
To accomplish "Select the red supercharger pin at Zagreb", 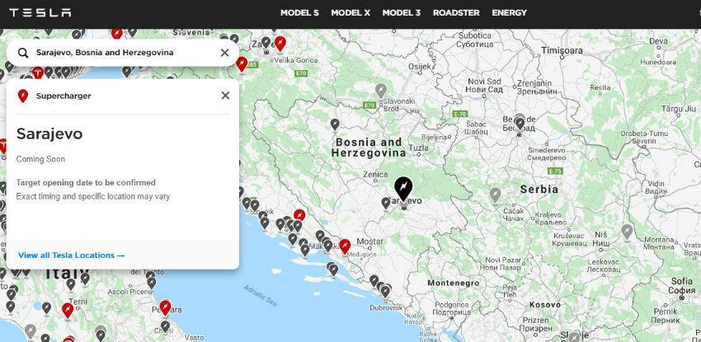I will 280,44.
